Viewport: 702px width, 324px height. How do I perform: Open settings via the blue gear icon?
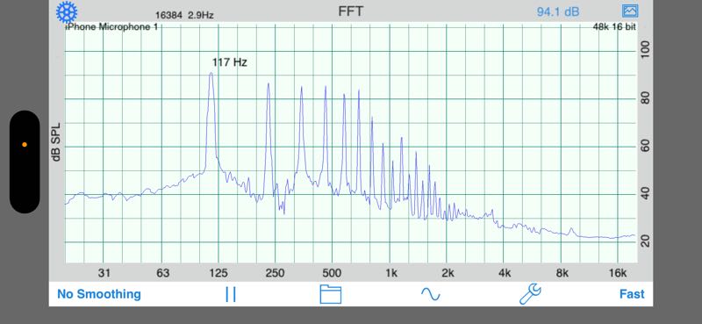click(x=67, y=12)
